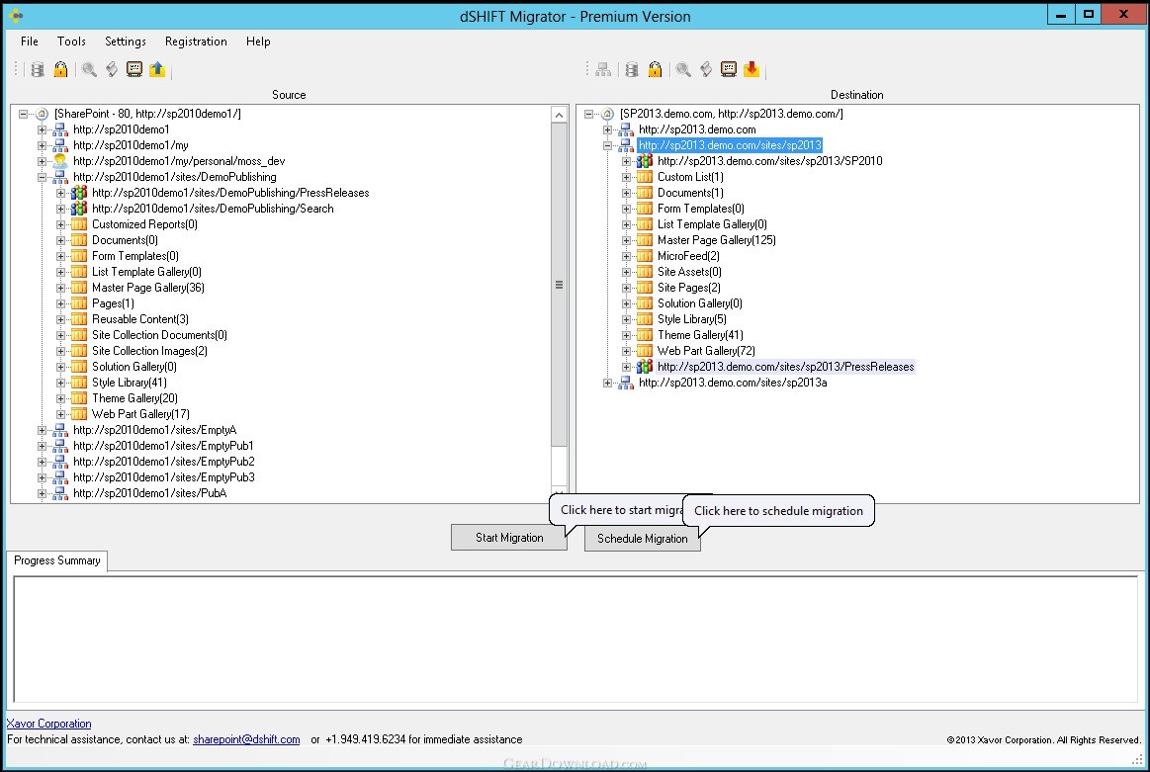
Task: Click the personal site user icon for moss_dev
Action: pyautogui.click(x=60, y=161)
